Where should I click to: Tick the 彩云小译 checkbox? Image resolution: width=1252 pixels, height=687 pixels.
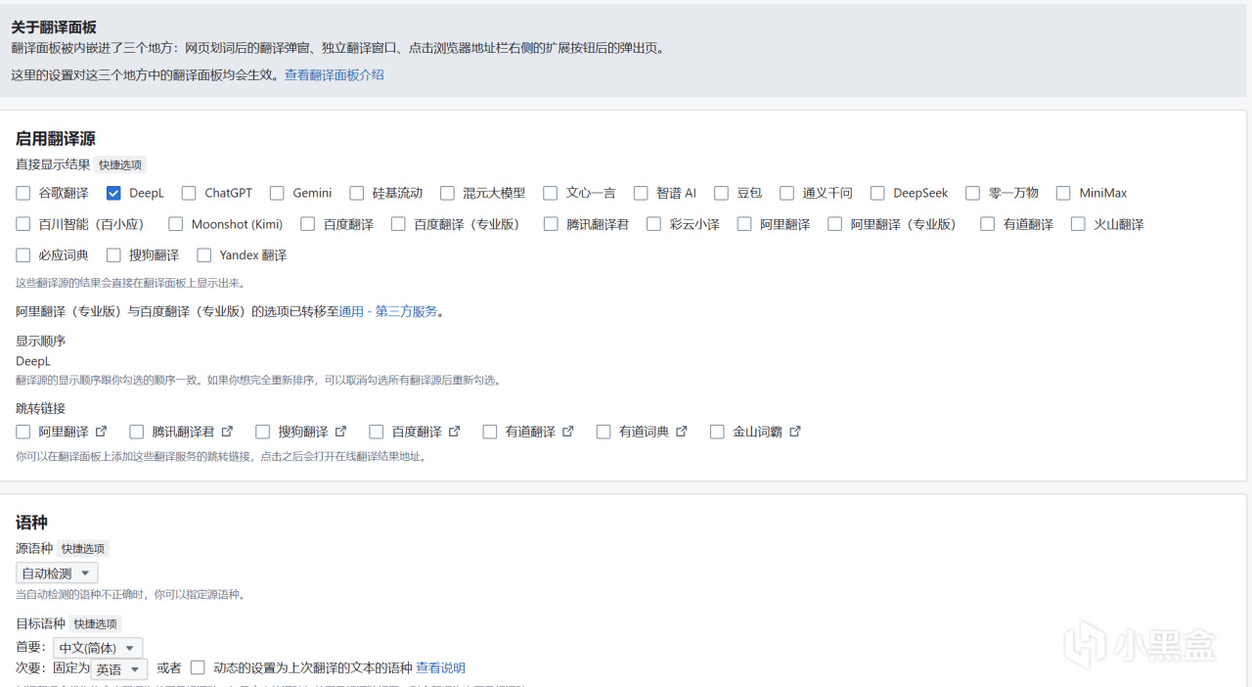[x=654, y=224]
